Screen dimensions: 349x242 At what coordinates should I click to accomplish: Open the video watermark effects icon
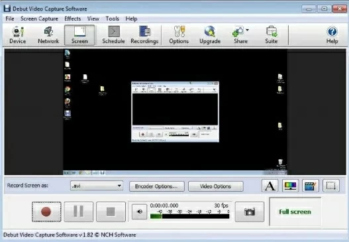(x=311, y=186)
